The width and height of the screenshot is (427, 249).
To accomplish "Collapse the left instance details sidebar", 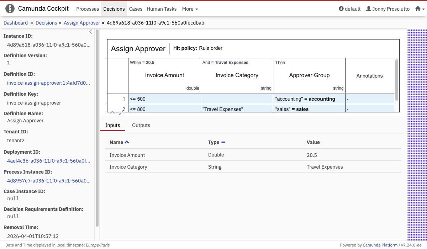I will point(90,32).
